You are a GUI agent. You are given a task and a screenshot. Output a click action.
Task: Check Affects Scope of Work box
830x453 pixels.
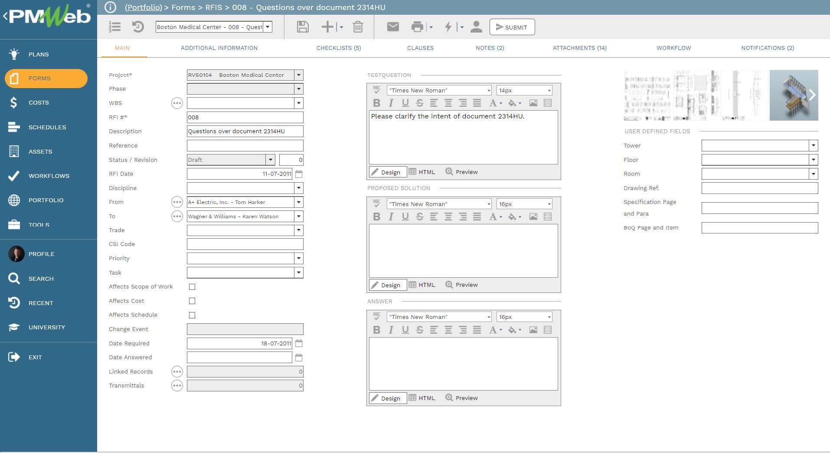192,287
